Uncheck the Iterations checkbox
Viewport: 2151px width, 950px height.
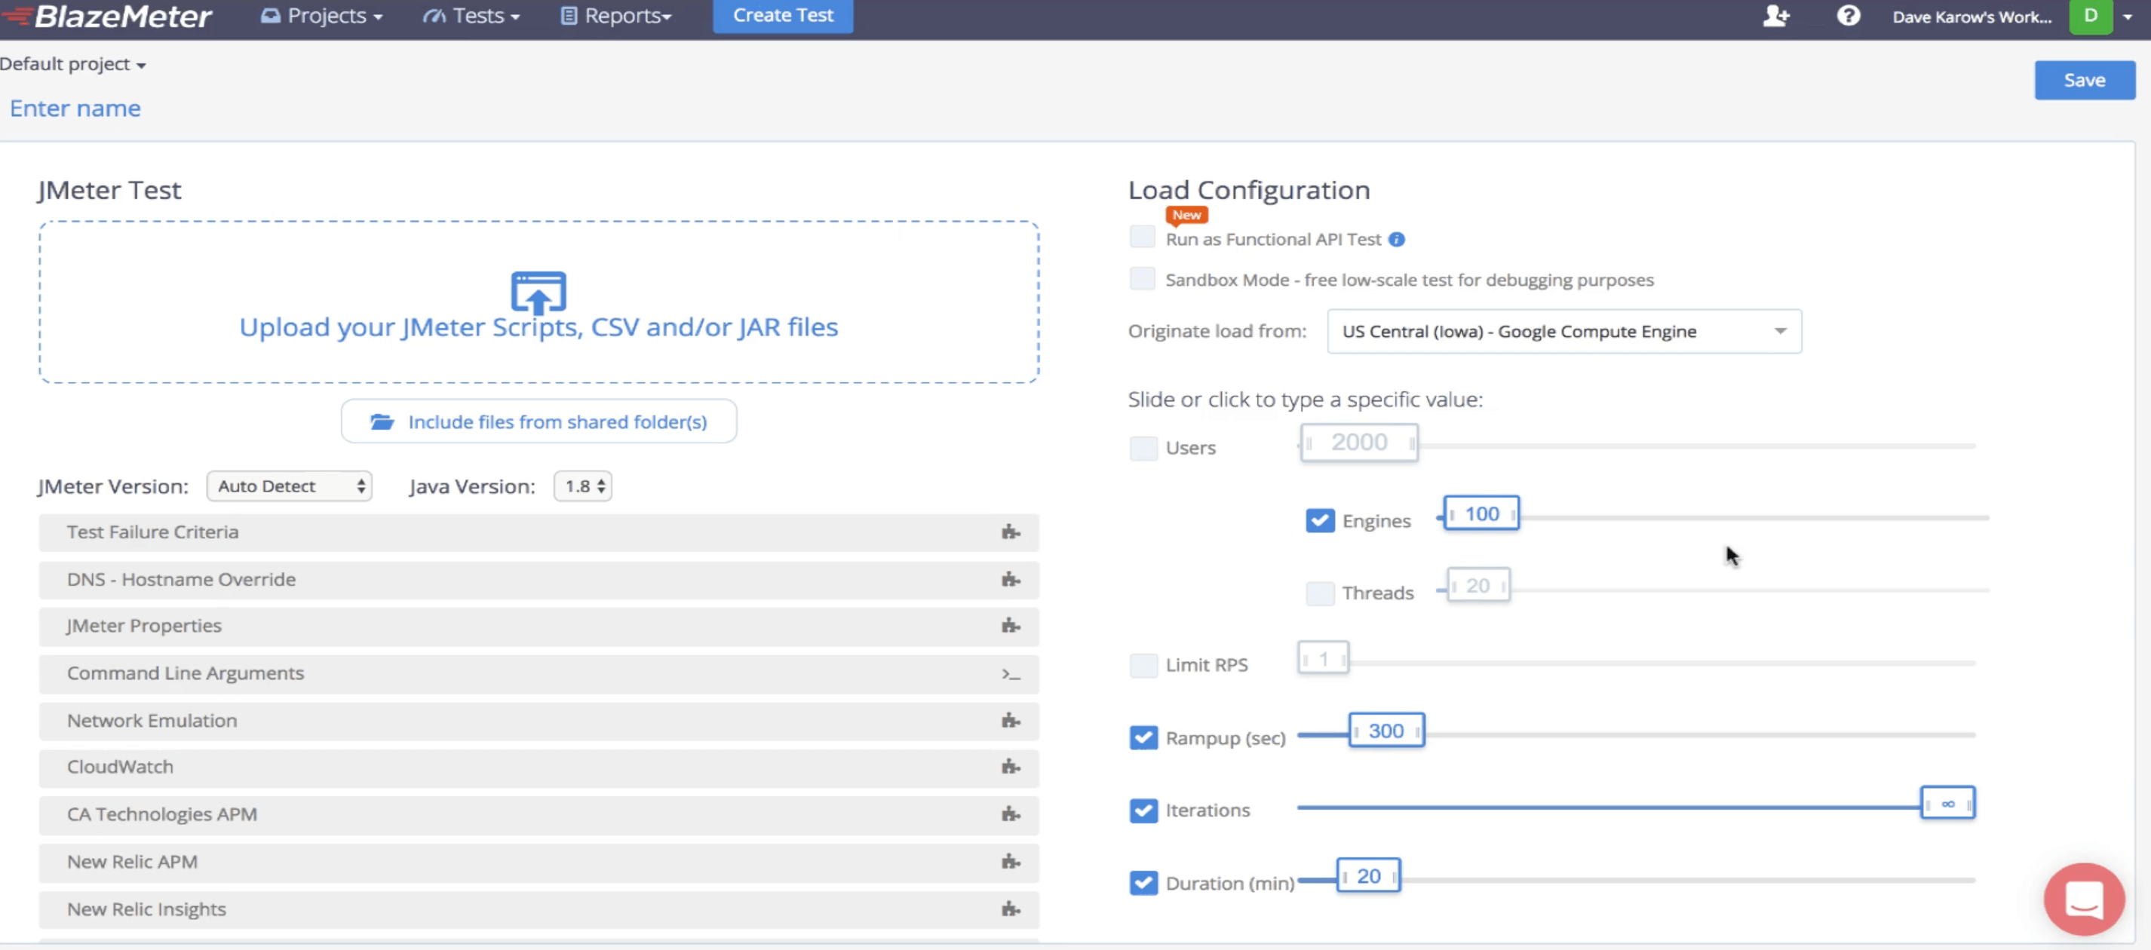pos(1143,811)
